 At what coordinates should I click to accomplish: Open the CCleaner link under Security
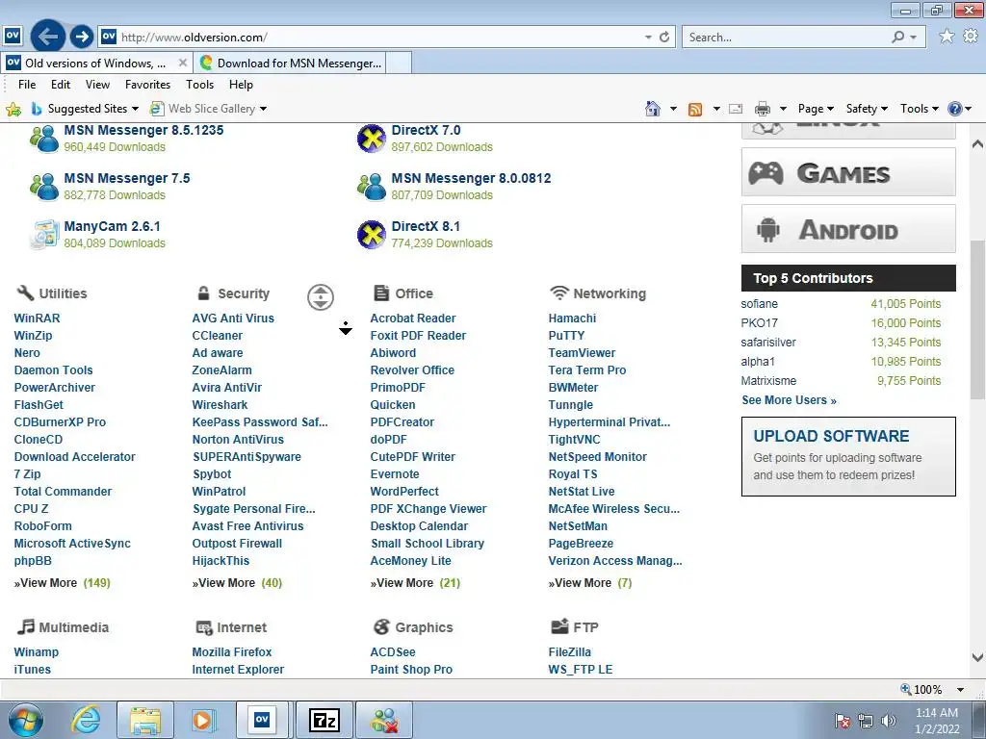(217, 336)
